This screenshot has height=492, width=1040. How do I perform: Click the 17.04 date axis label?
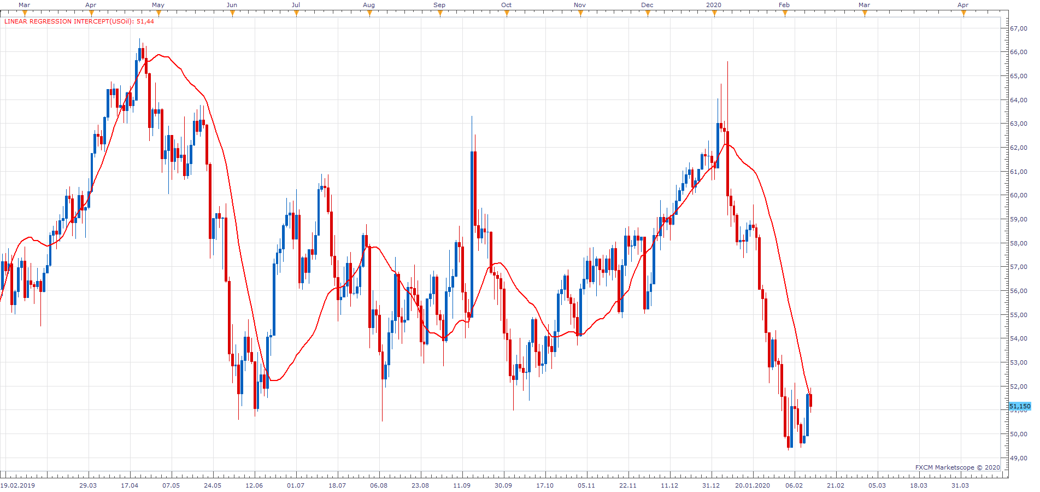point(130,485)
